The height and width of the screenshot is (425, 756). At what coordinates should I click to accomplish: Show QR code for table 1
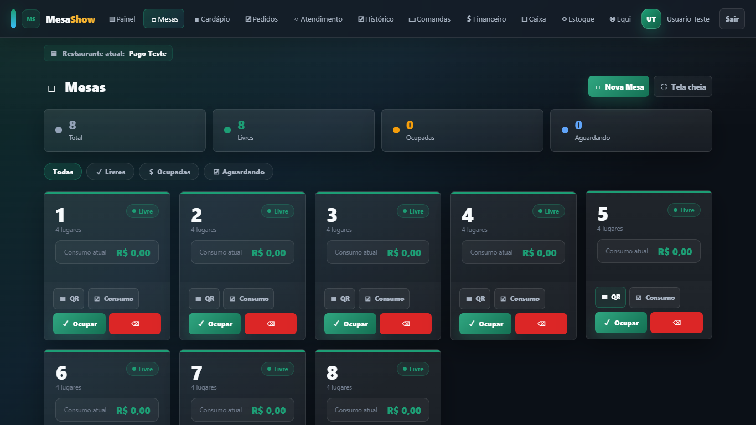pyautogui.click(x=69, y=299)
